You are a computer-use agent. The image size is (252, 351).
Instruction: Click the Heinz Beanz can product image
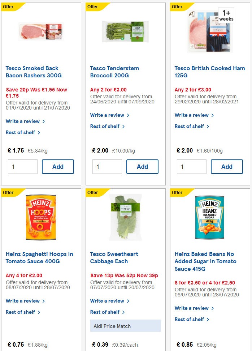pyautogui.click(x=210, y=217)
